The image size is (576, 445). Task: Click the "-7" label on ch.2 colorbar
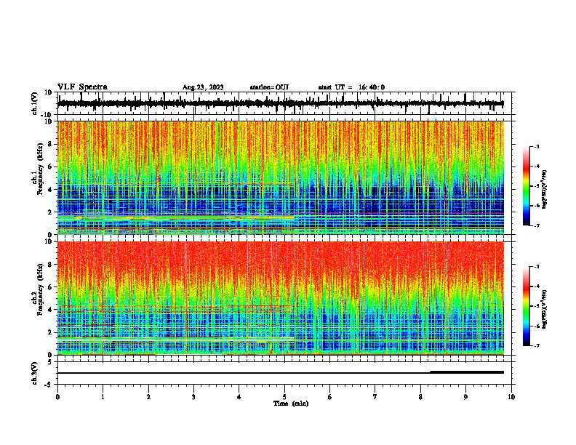pyautogui.click(x=537, y=345)
